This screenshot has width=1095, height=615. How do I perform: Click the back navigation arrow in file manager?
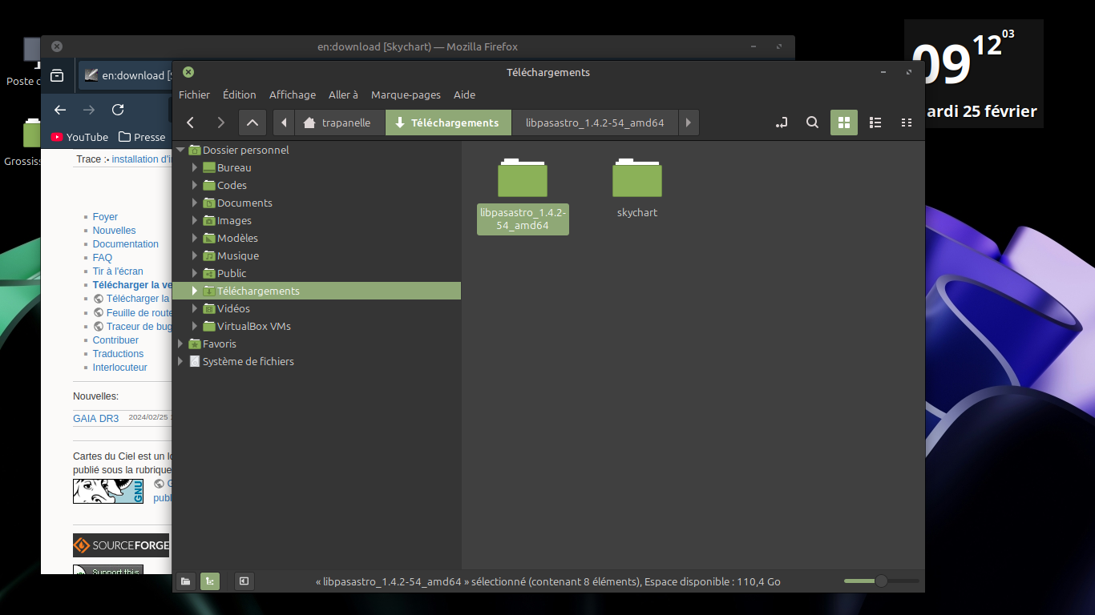click(x=190, y=123)
